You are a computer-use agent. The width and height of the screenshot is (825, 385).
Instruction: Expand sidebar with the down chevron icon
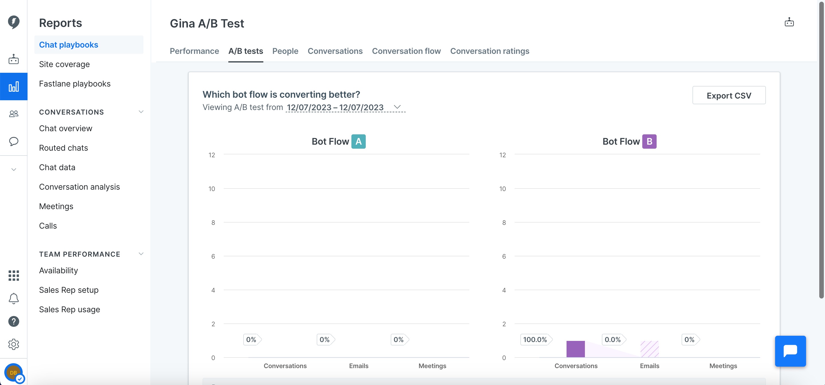13,170
